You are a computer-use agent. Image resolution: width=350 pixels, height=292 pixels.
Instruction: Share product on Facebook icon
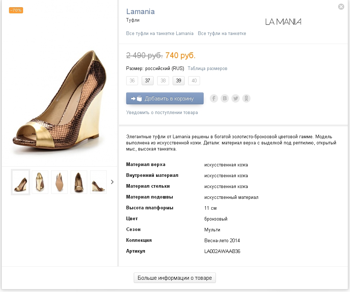[x=214, y=99]
